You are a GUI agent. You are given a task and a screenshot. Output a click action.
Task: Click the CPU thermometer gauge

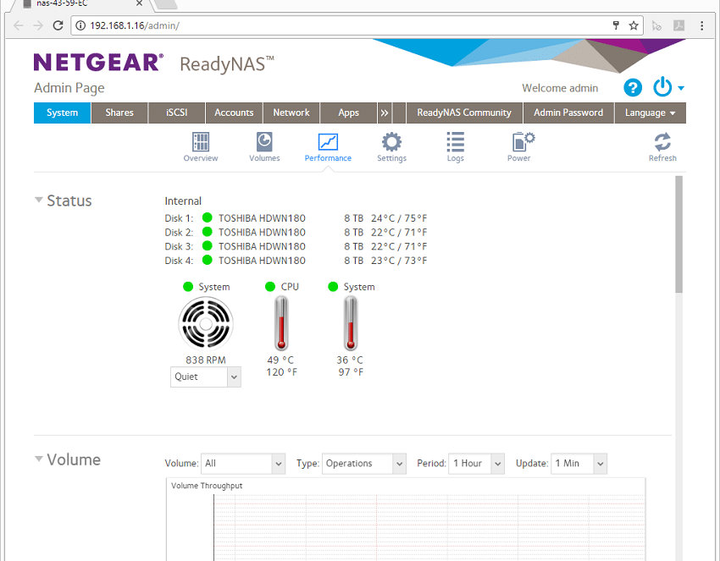pos(281,323)
